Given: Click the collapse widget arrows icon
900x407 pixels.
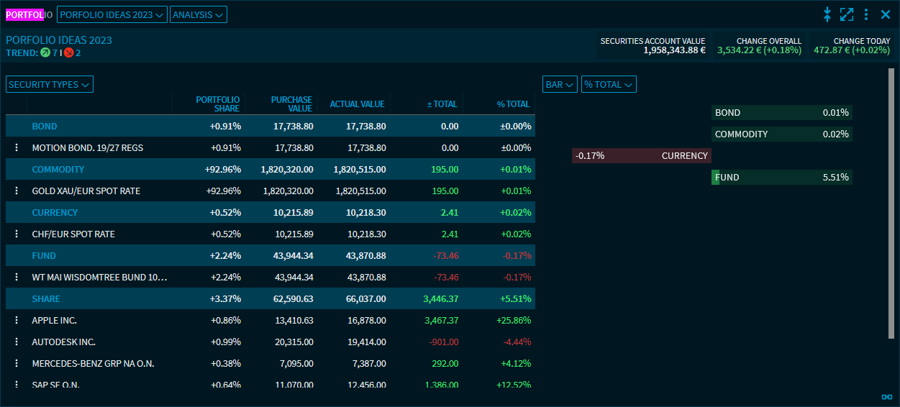Looking at the screenshot, I should (x=827, y=14).
